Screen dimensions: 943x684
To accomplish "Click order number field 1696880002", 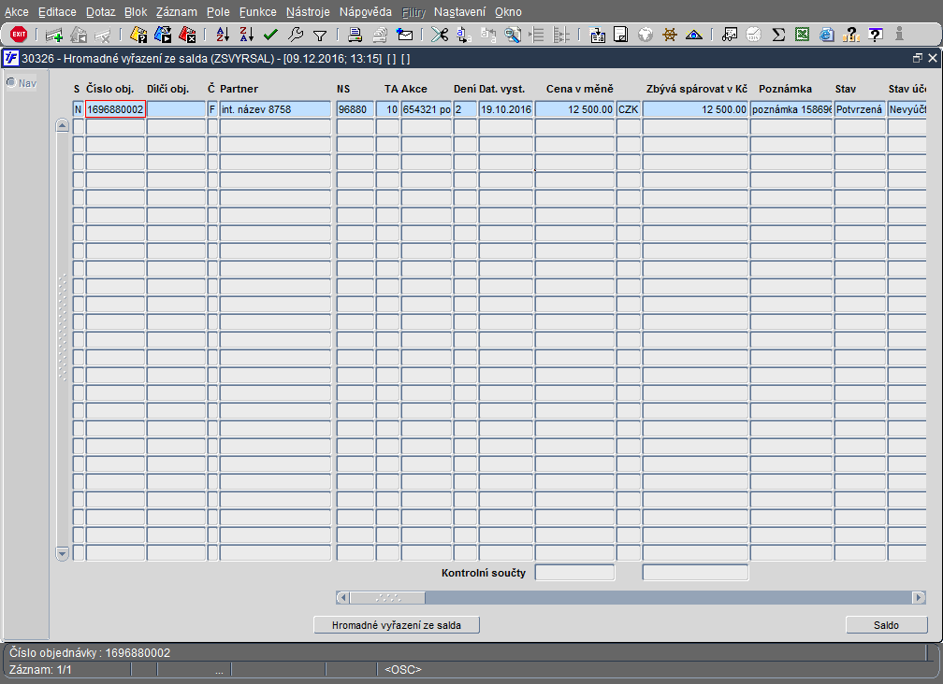I will click(115, 109).
